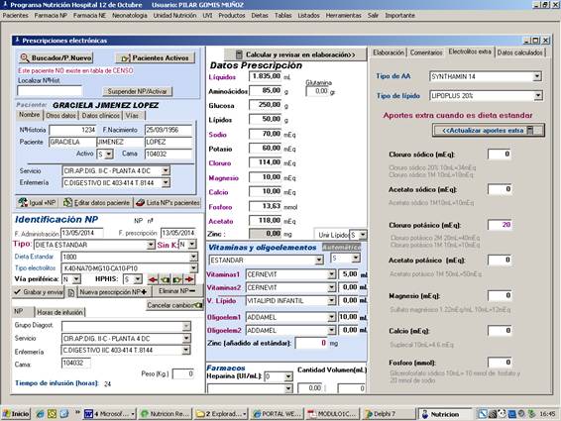Click Grabar y enviar button
The image size is (561, 421).
tap(39, 292)
